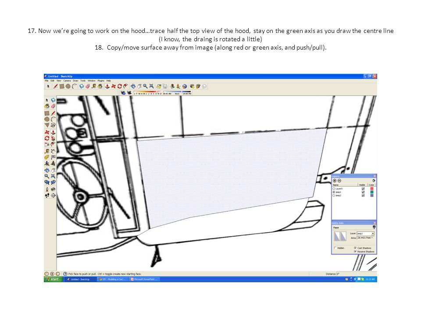Check the Hidden checkbox in Entity Info
The image size is (421, 316).
click(335, 248)
